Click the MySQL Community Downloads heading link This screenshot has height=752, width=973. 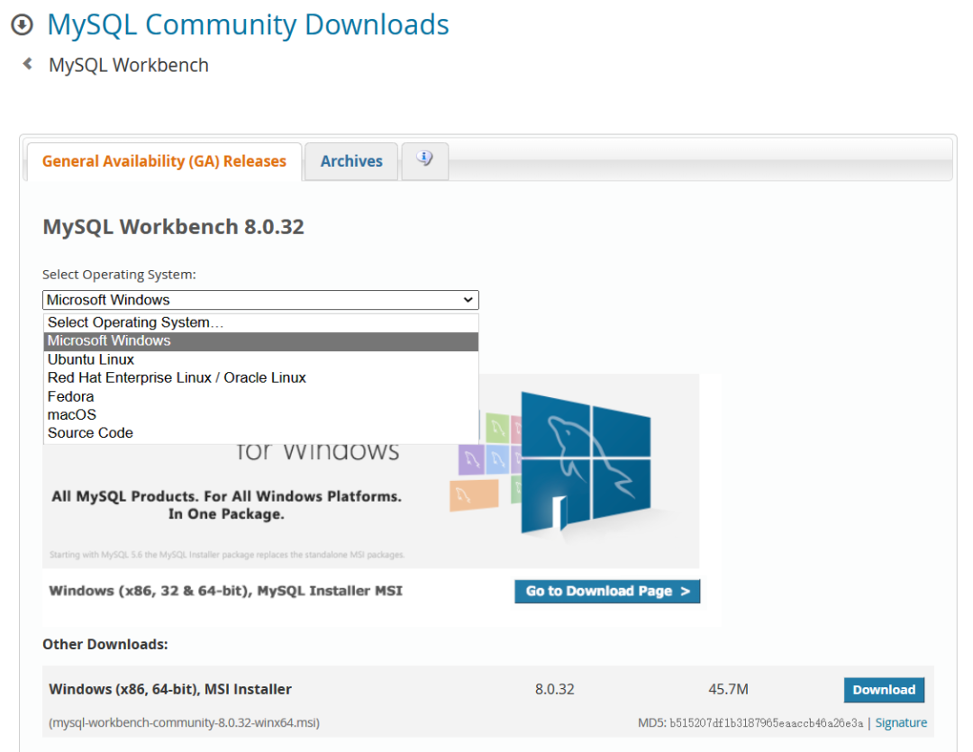[248, 25]
